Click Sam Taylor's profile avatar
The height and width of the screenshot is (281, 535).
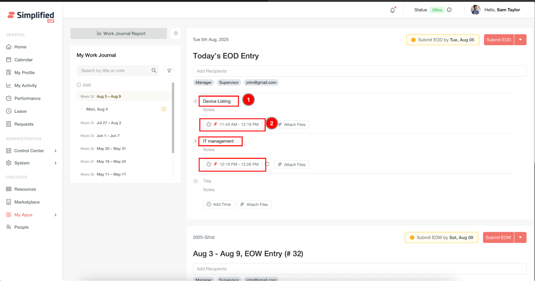[x=476, y=10]
